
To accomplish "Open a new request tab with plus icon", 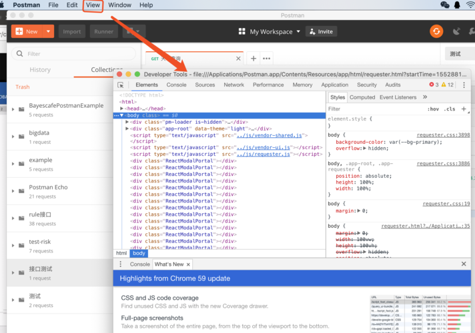I will [254, 59].
